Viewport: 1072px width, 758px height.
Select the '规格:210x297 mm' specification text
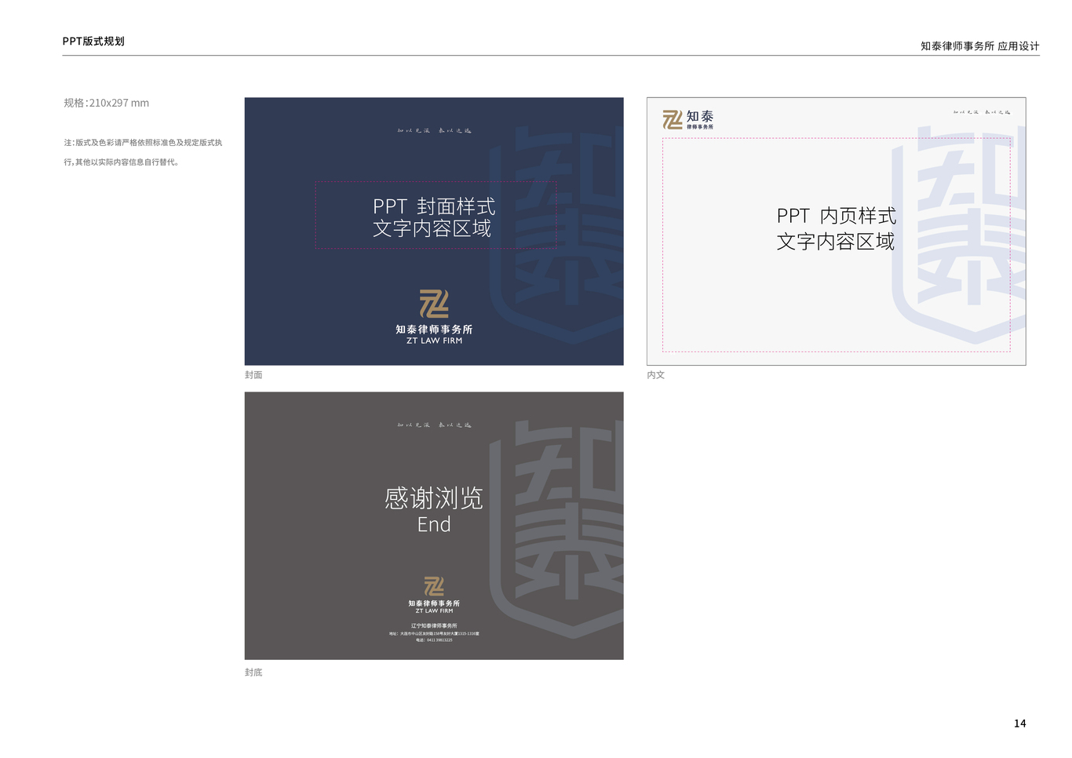pos(107,103)
